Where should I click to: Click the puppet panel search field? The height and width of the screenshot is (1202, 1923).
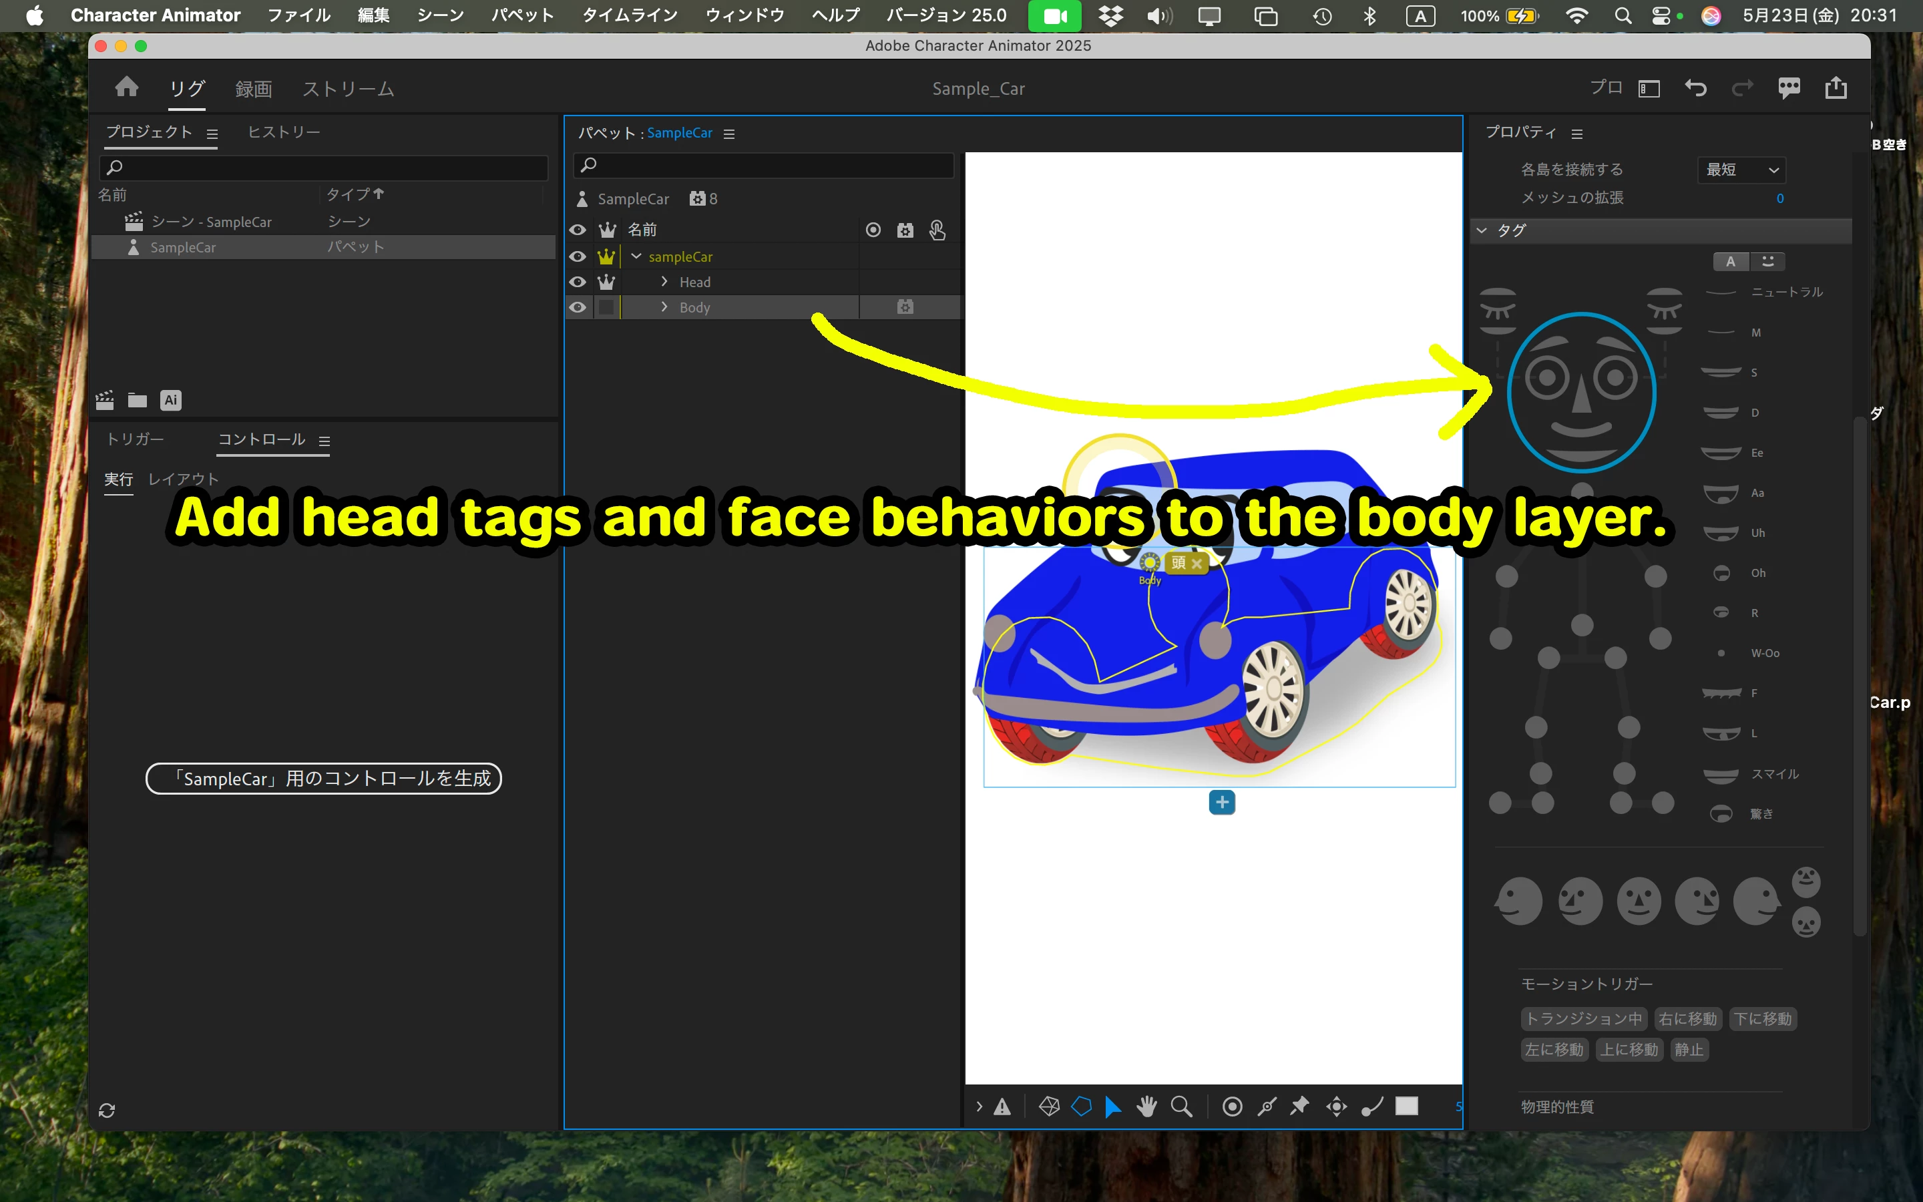point(763,164)
